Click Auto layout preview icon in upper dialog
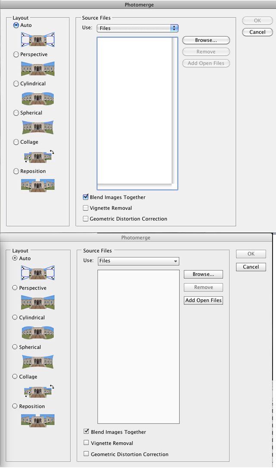This screenshot has height=468, width=276. click(38, 39)
